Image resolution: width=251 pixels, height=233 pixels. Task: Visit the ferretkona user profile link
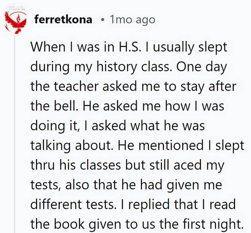click(x=63, y=19)
